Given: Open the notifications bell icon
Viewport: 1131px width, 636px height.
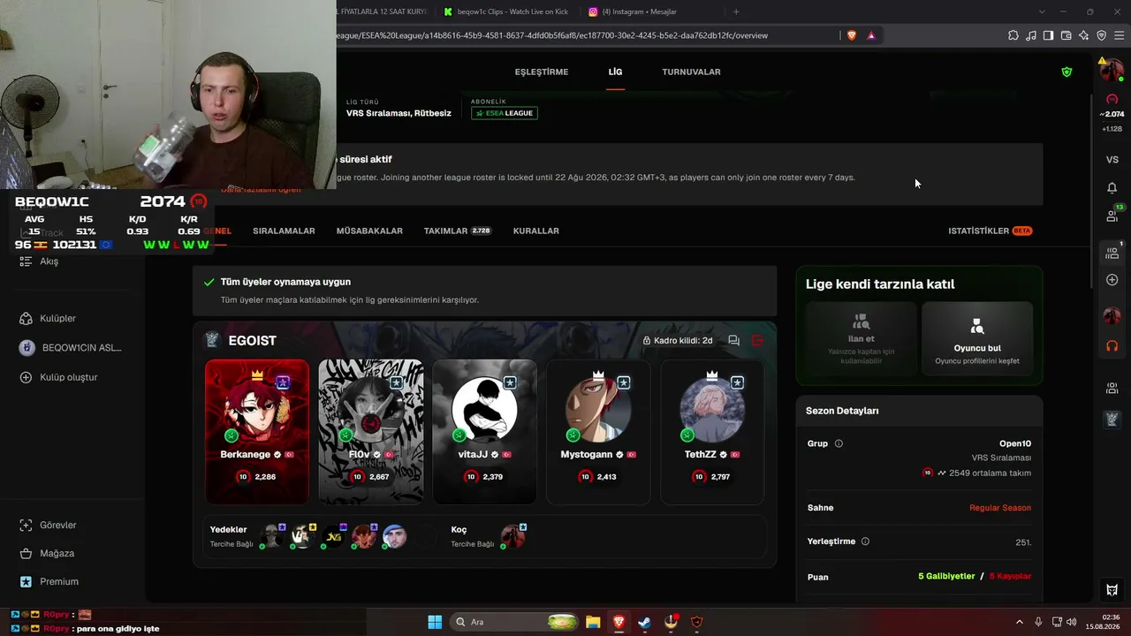Looking at the screenshot, I should click(1112, 187).
